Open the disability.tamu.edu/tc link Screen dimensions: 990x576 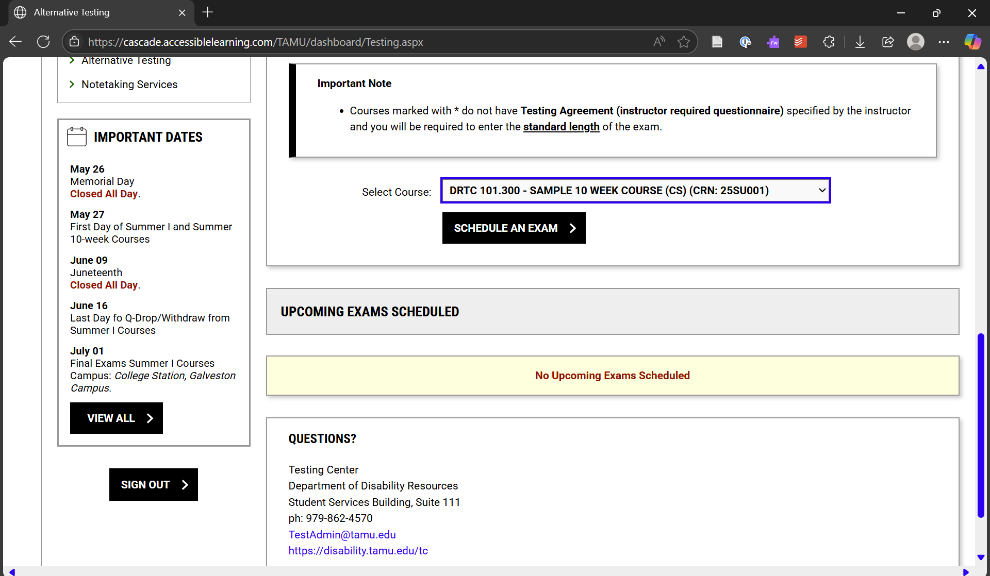(358, 551)
